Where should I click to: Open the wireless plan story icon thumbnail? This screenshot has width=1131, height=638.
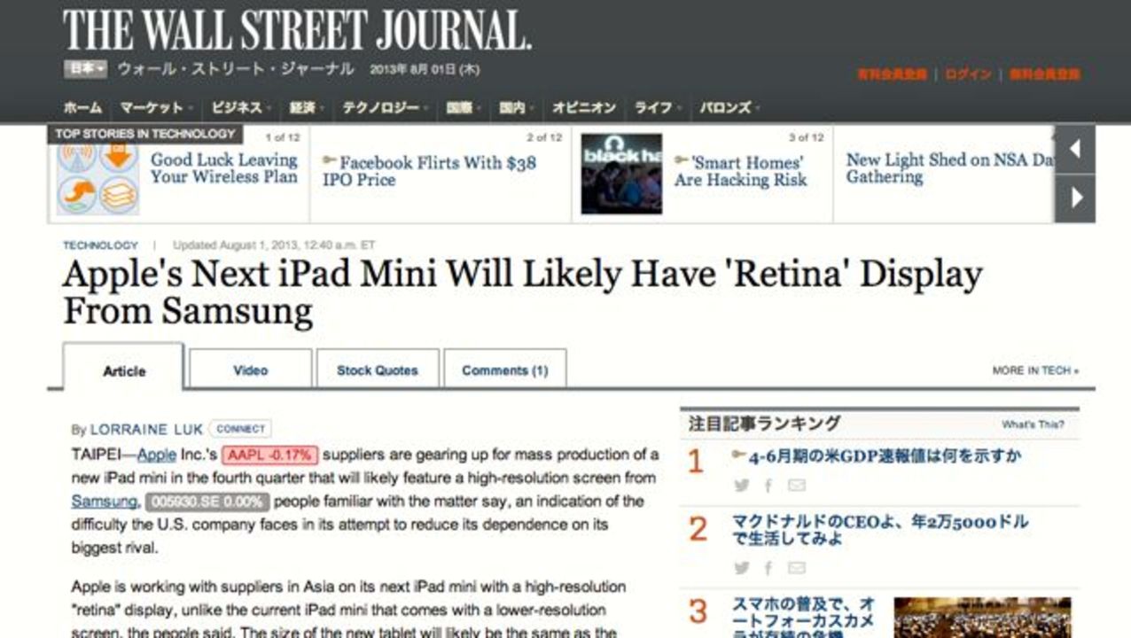click(x=98, y=178)
